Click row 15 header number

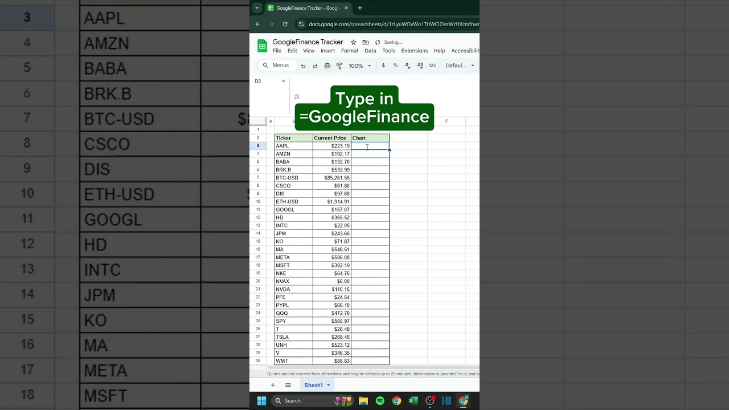(258, 241)
